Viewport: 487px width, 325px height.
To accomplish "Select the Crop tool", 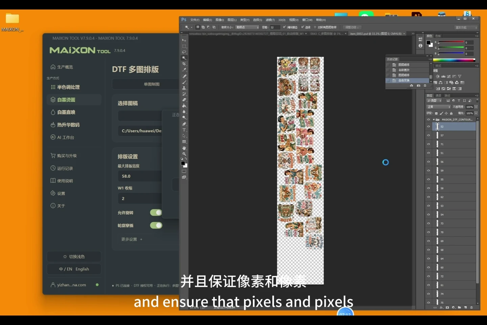I will 184,64.
